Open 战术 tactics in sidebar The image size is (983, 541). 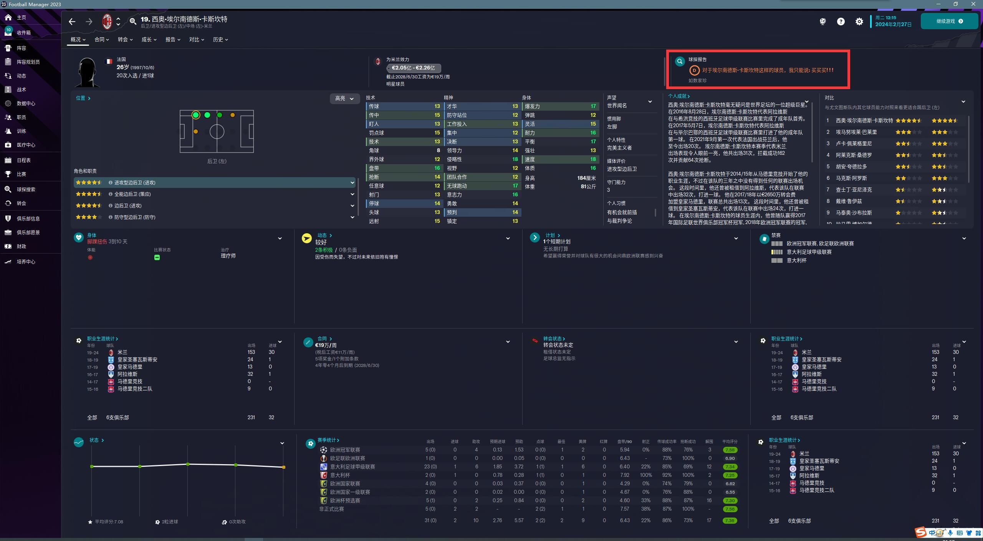click(x=21, y=90)
